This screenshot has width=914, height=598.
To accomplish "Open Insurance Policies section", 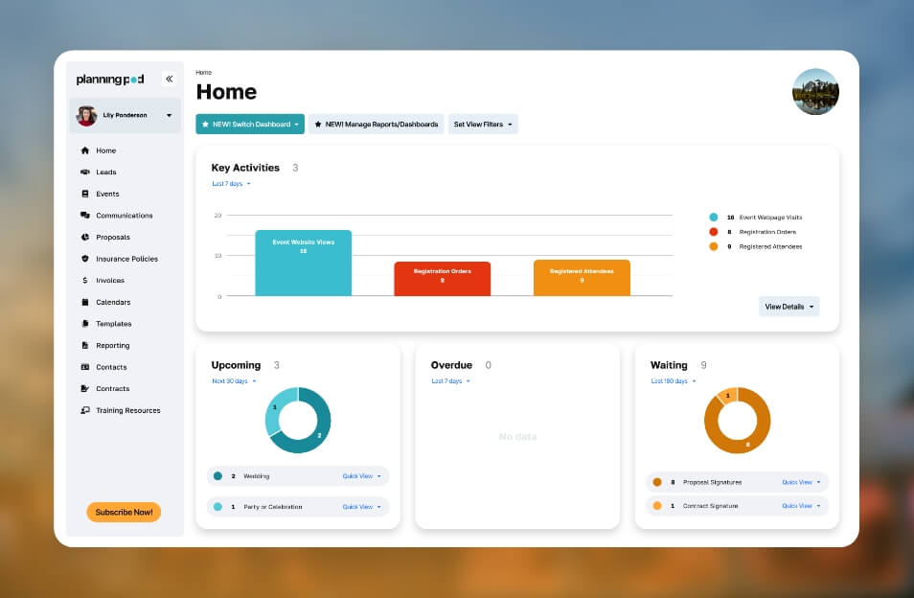I will point(127,258).
